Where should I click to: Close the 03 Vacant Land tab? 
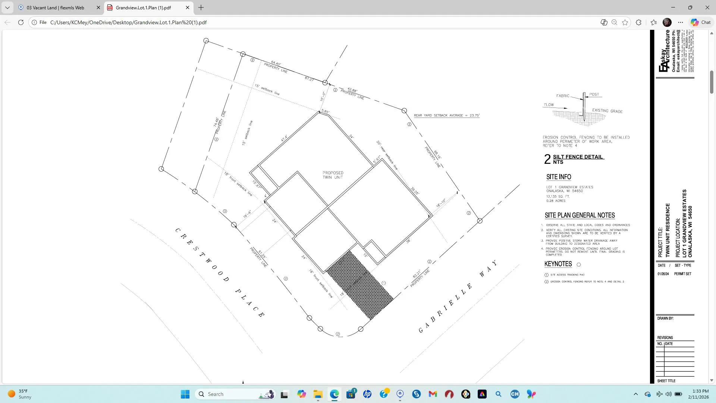pyautogui.click(x=98, y=7)
